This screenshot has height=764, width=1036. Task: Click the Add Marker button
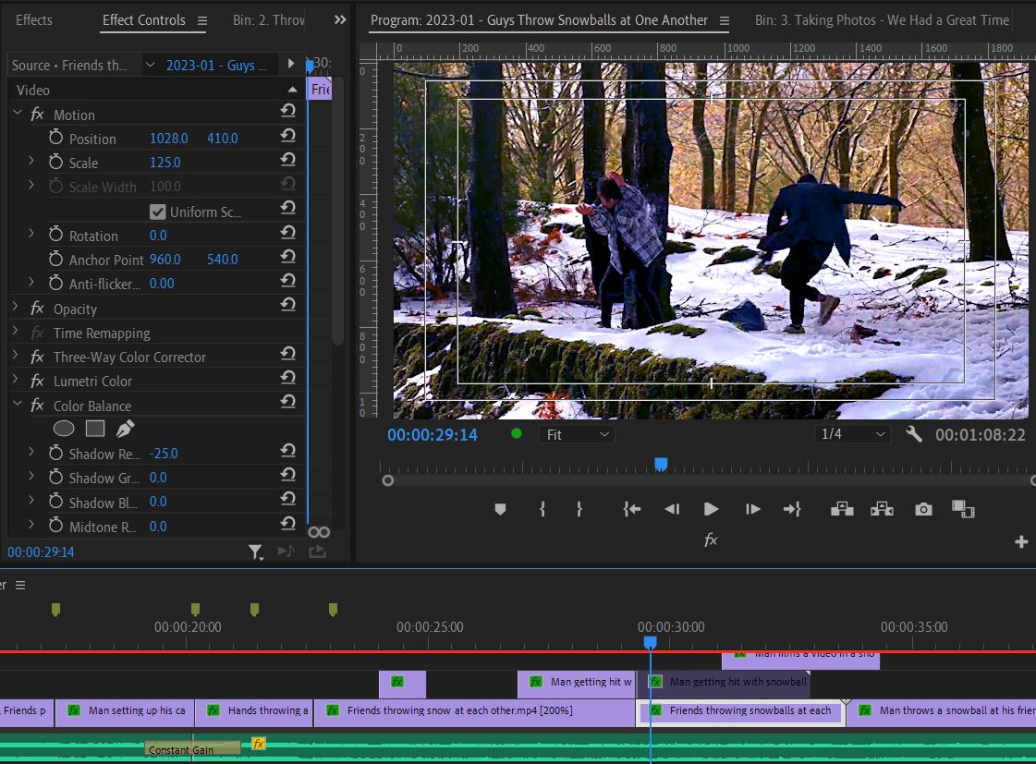500,509
